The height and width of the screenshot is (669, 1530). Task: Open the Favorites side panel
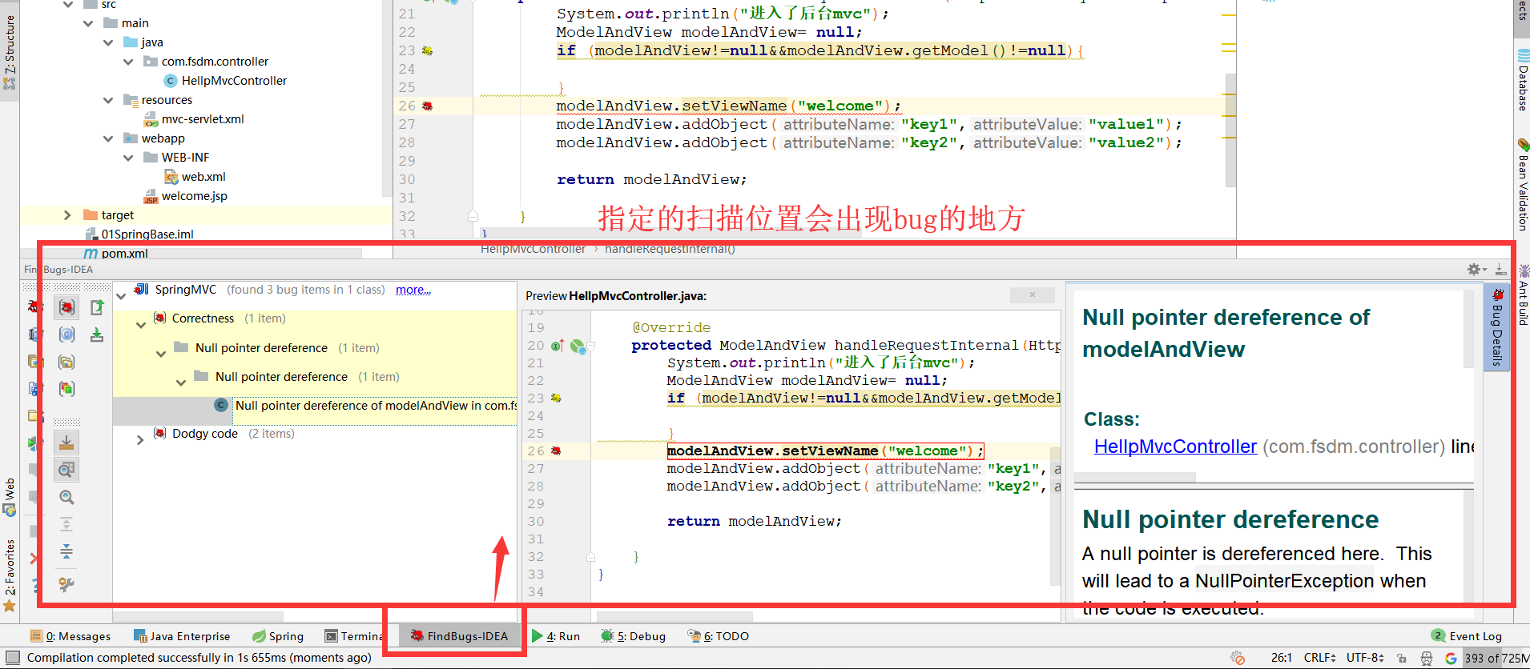point(10,575)
